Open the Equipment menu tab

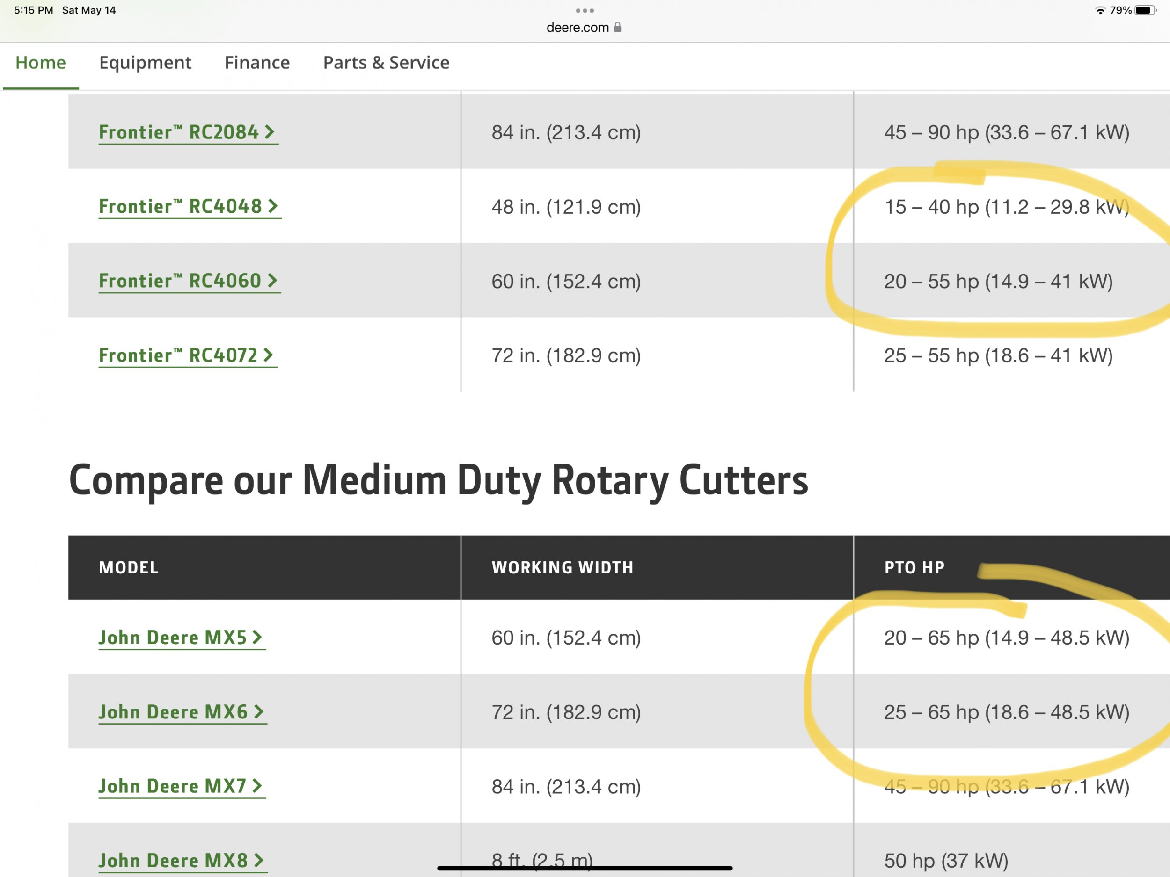pos(145,63)
